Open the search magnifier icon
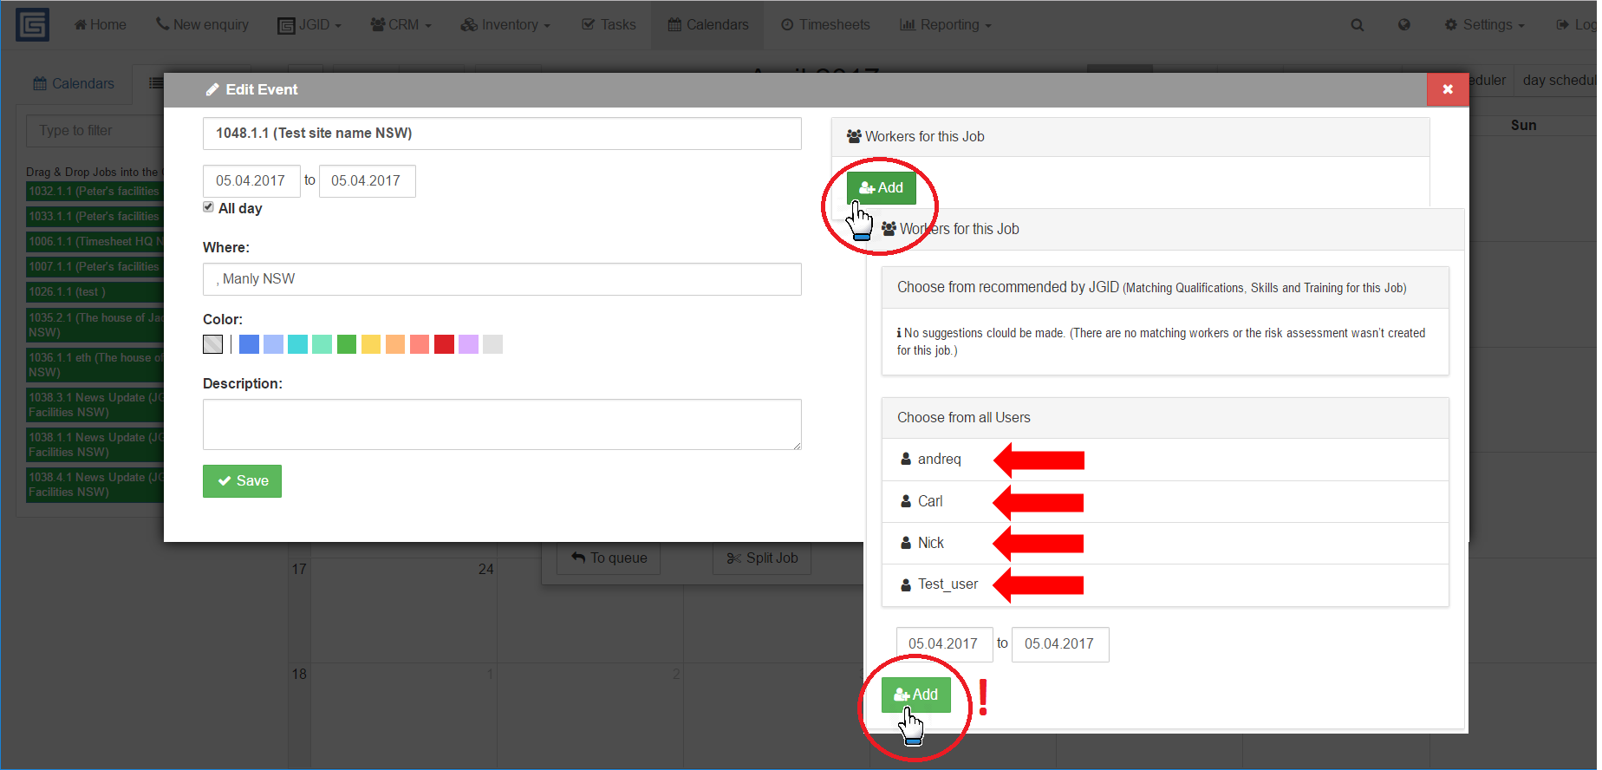 coord(1358,25)
